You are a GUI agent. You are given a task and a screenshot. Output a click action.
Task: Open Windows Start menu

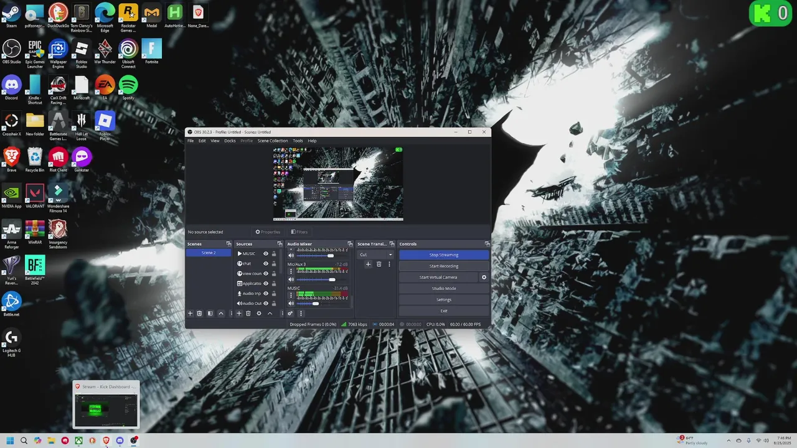pos(10,441)
